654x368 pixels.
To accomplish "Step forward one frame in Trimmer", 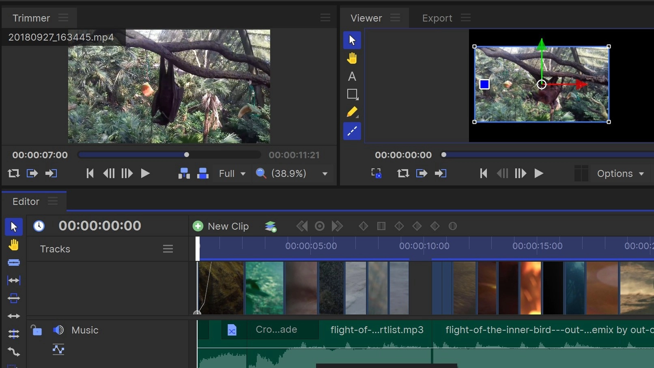I will [x=127, y=174].
